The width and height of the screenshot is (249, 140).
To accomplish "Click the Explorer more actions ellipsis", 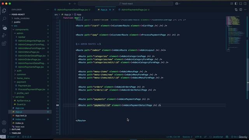I will click(48, 10).
